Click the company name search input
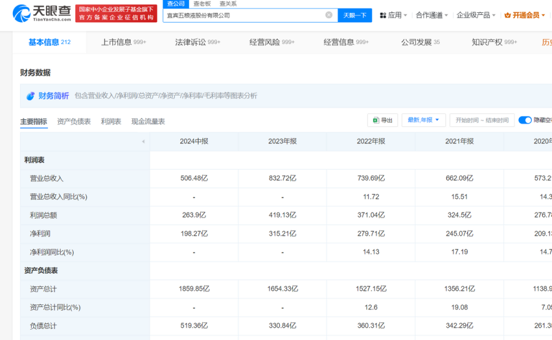The height and width of the screenshot is (340, 552). click(x=245, y=15)
